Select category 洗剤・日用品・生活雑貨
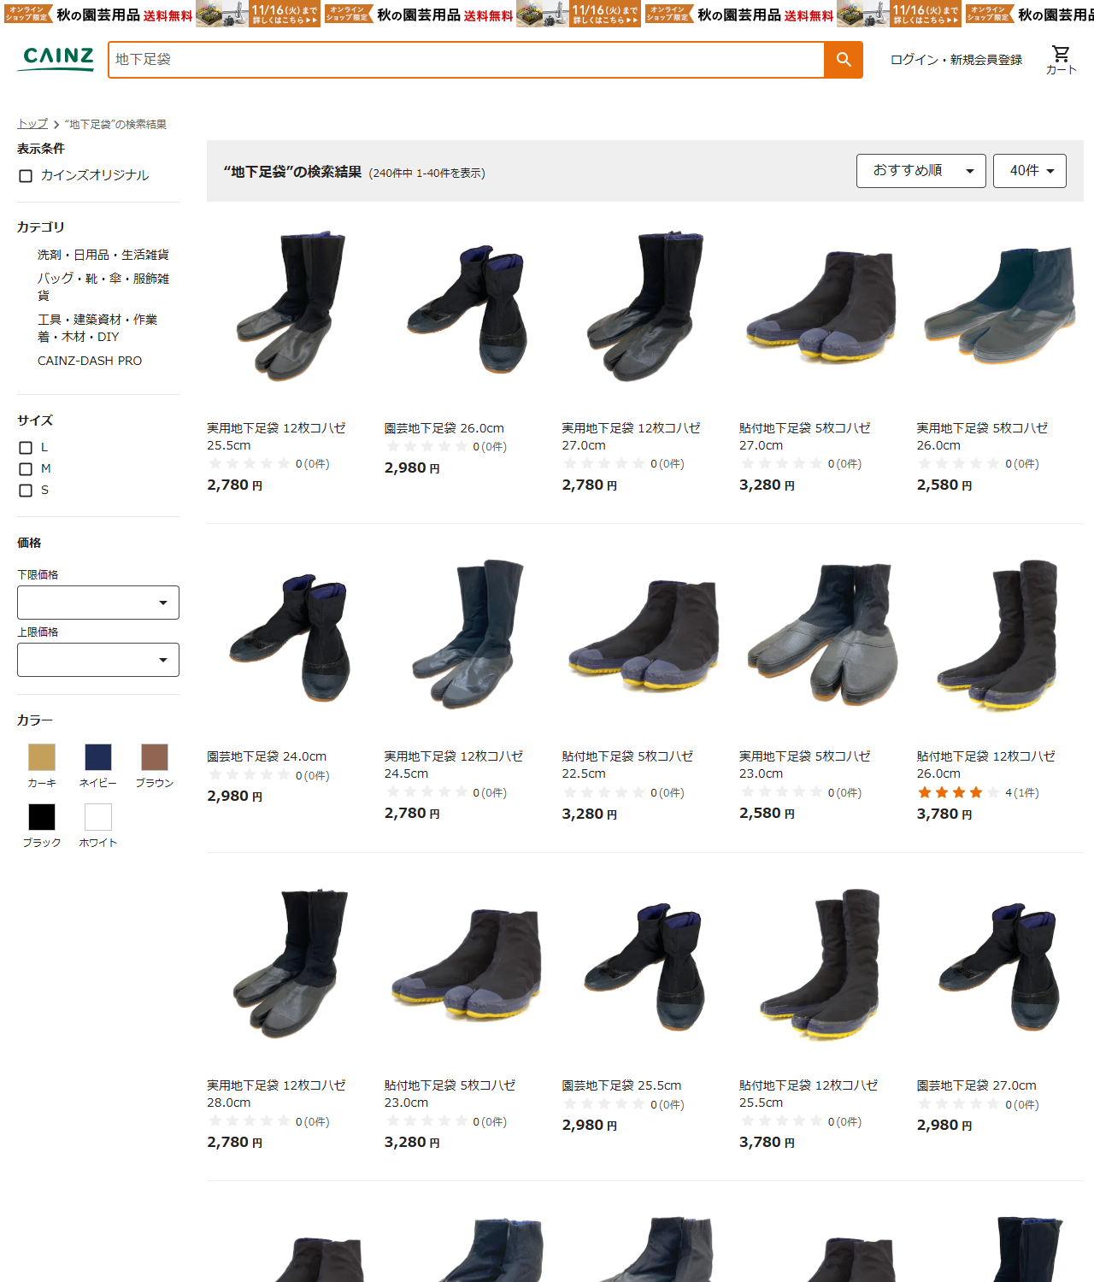The height and width of the screenshot is (1282, 1094). click(x=103, y=255)
